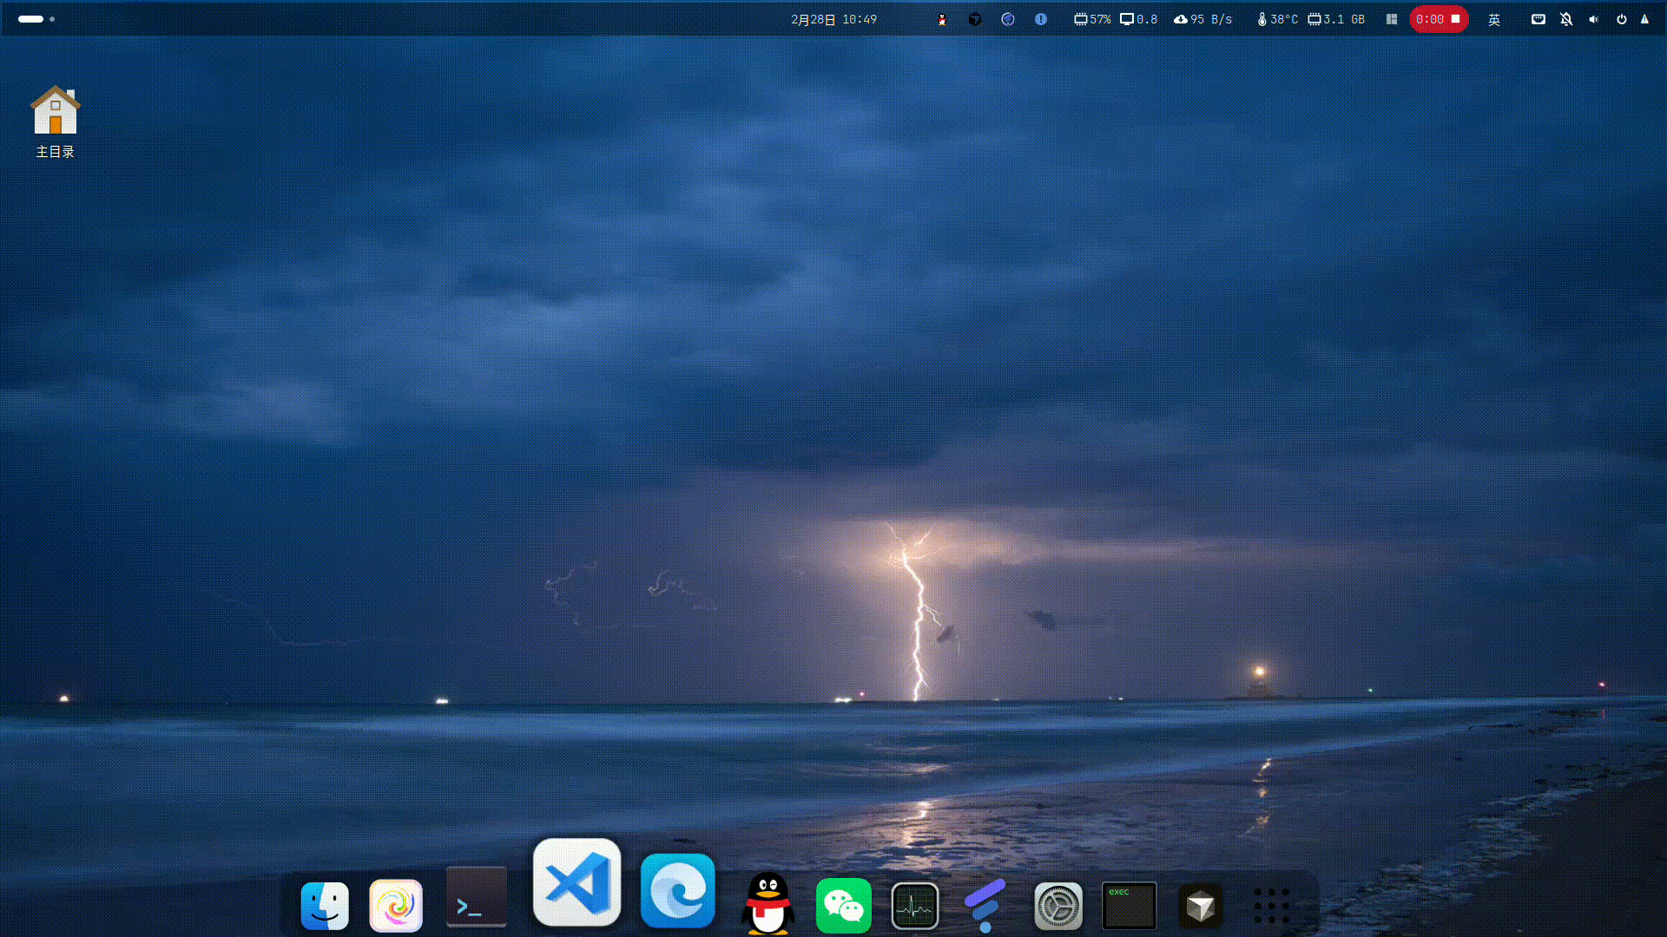Viewport: 1667px width, 937px height.
Task: Open QQ penguin app in dock
Action: (768, 904)
